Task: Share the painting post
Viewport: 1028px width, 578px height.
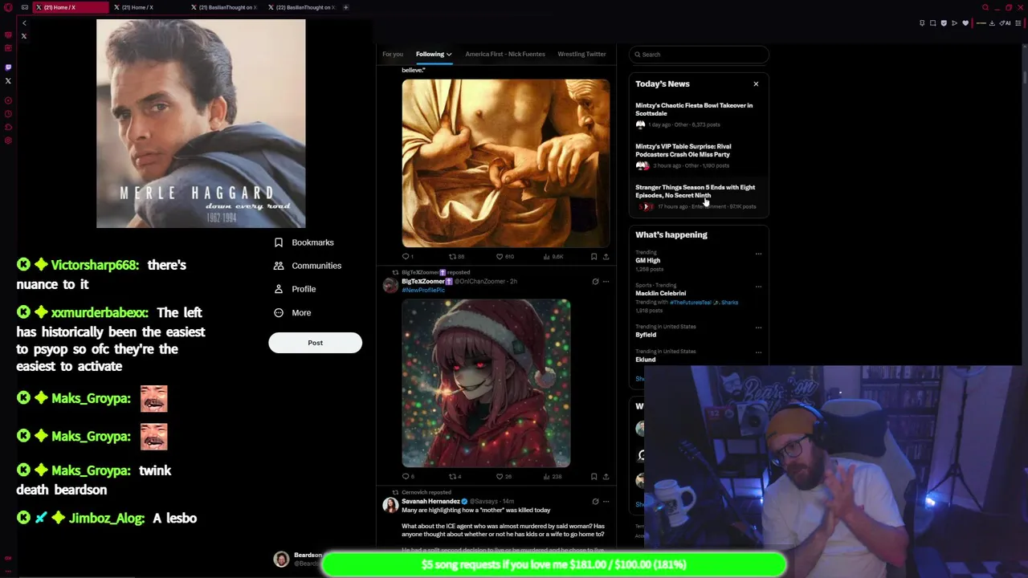Action: [x=606, y=257]
